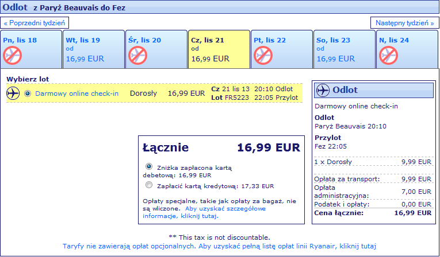
Task: Click the Opłata administracyjna 7,00 EUR amount
Action: tap(416, 192)
